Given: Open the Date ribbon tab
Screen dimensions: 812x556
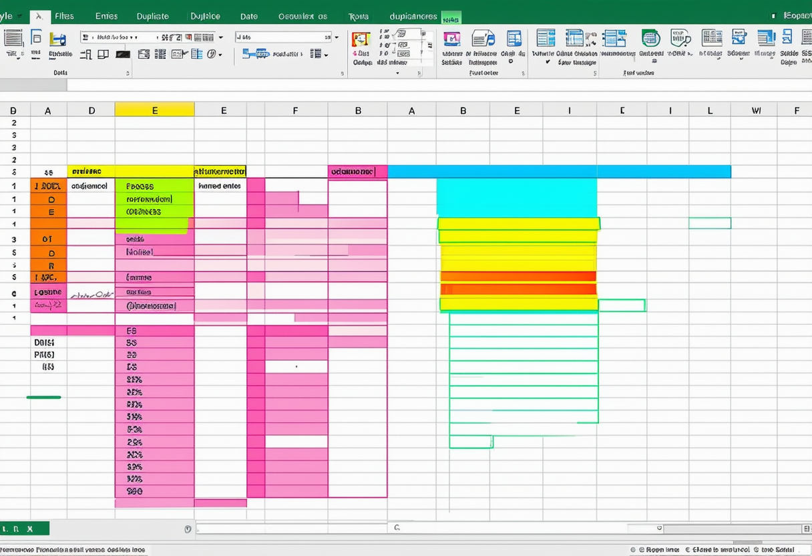Looking at the screenshot, I should tap(248, 16).
